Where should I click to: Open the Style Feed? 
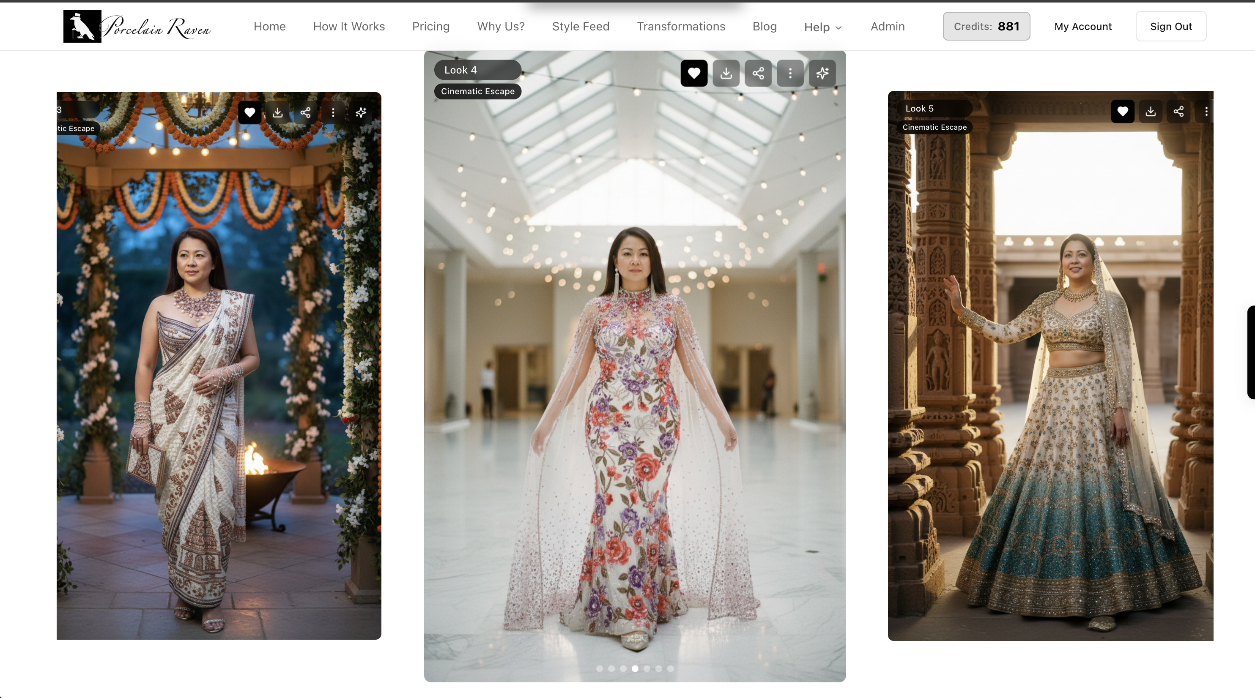point(581,26)
